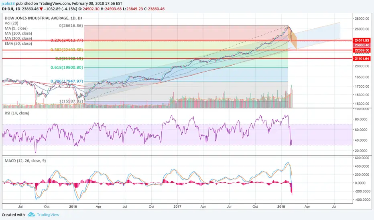This screenshot has width=374, height=220.
Task: Click the 600.0000 MACD axis value
Action: point(362,158)
